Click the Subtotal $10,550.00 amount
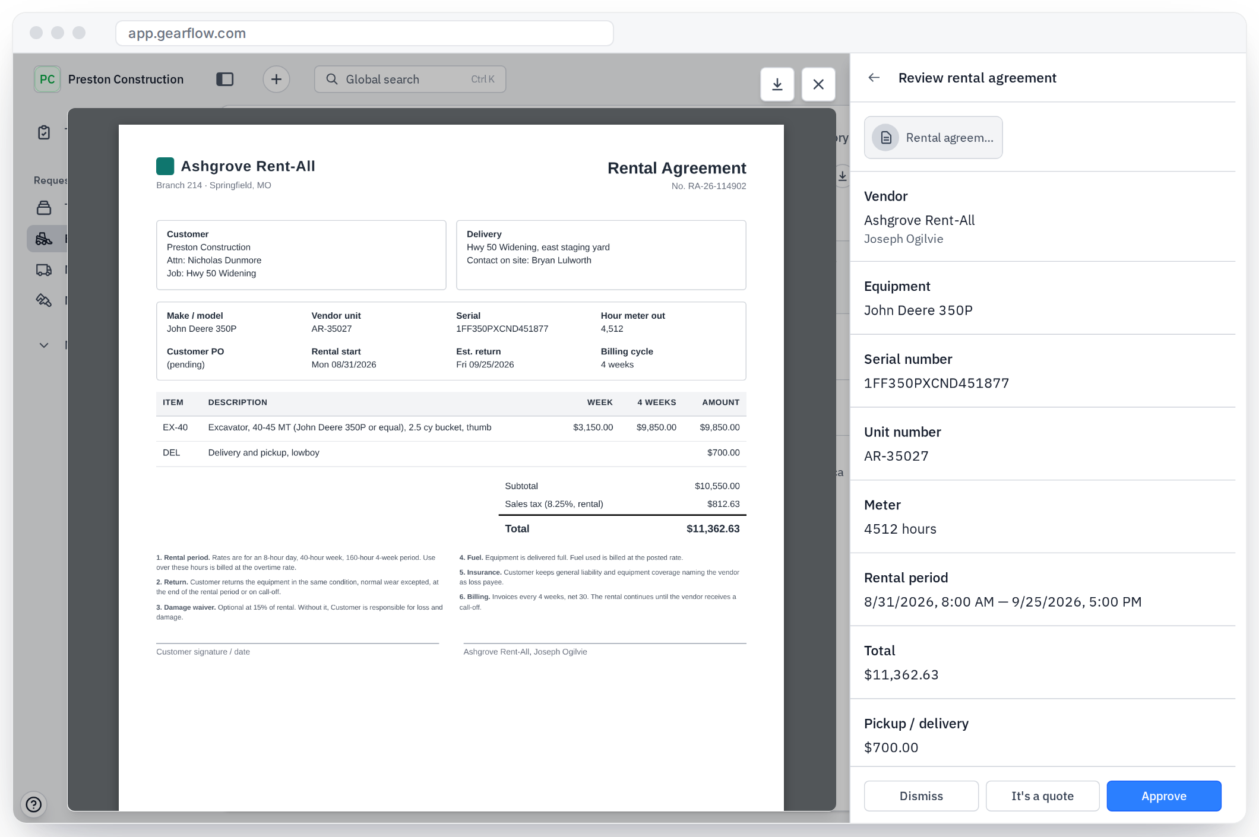 coord(717,486)
